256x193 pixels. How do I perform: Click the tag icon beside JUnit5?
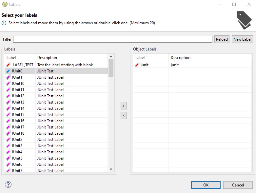click(9, 158)
